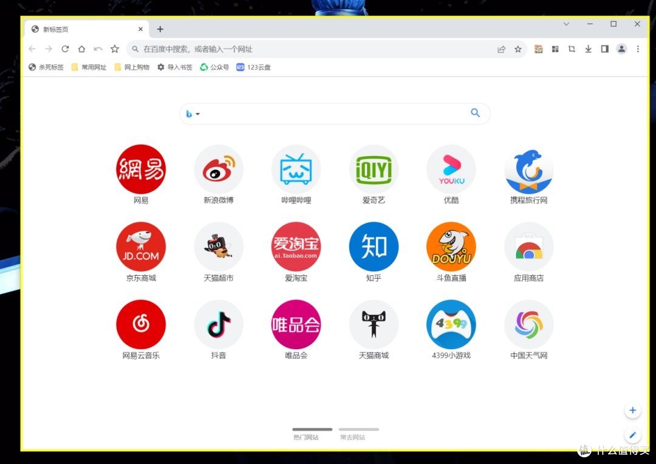656x464 pixels.
Task: Open the 京东商城 JD.COM tile
Action: click(141, 247)
